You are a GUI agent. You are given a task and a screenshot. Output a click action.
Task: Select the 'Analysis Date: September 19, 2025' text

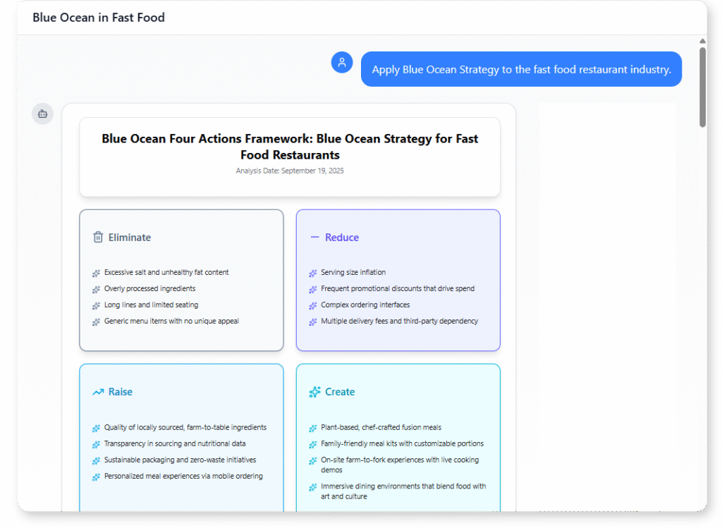pyautogui.click(x=289, y=170)
